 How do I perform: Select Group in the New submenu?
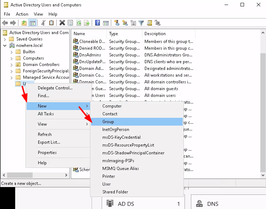(137, 122)
